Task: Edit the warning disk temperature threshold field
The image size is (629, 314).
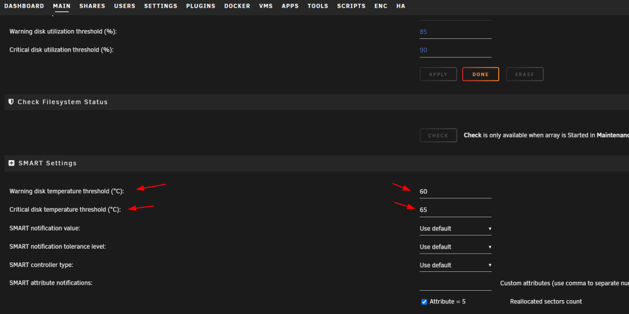Action: coord(455,192)
